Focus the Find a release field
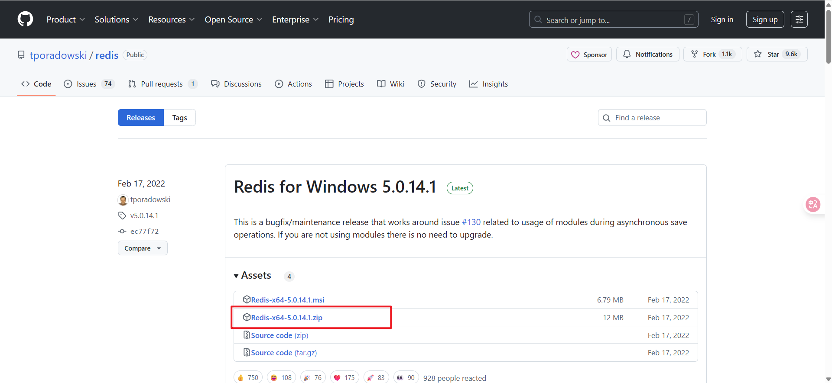The height and width of the screenshot is (383, 832). tap(652, 118)
